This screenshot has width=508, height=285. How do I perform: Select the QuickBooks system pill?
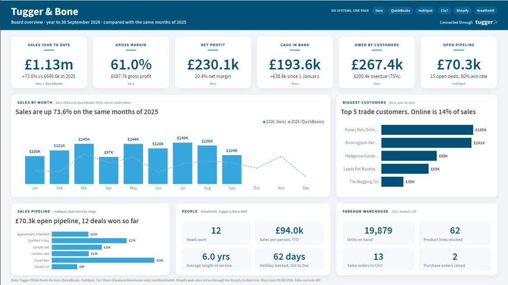[401, 11]
